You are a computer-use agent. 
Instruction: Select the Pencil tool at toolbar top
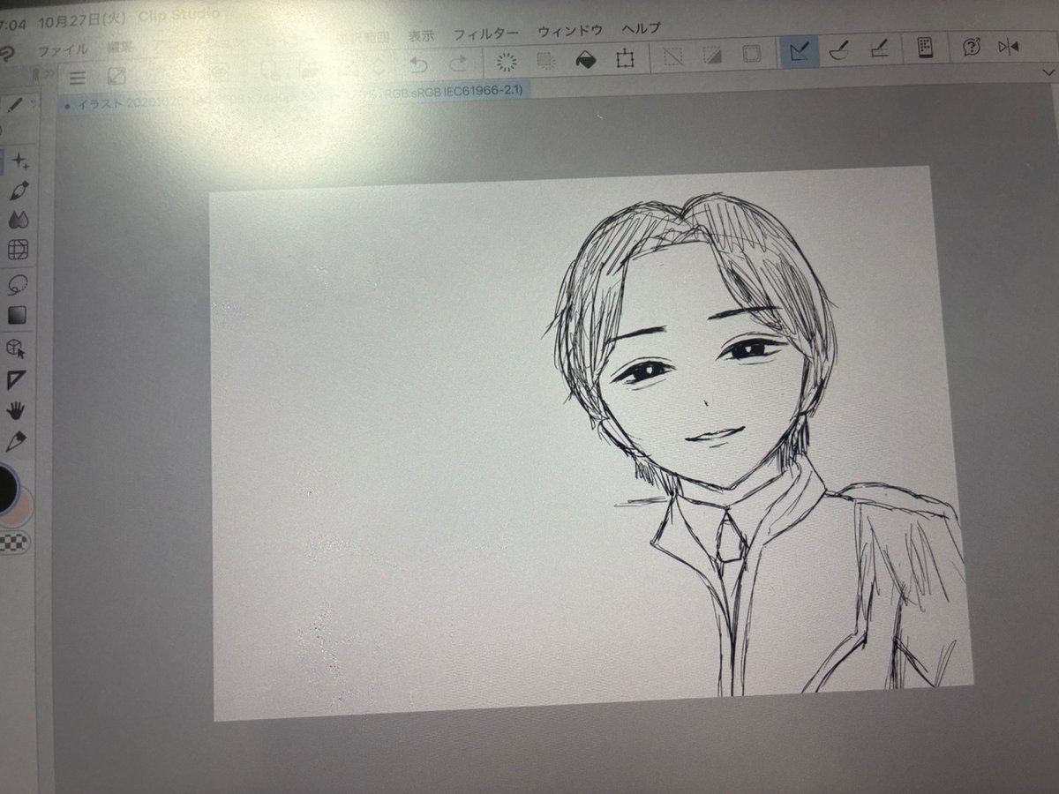[x=14, y=107]
